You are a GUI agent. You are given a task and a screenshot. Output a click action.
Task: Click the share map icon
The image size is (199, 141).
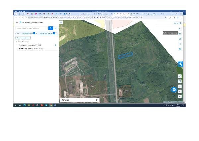click(x=180, y=44)
